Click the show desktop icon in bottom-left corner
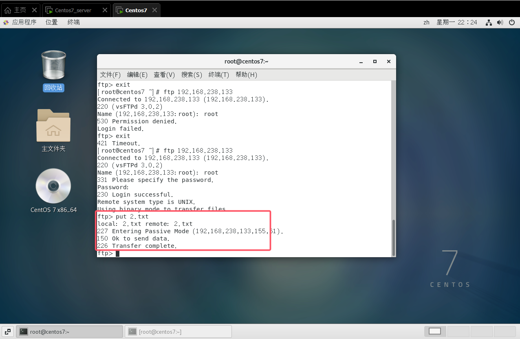This screenshot has height=339, width=520. 8,331
